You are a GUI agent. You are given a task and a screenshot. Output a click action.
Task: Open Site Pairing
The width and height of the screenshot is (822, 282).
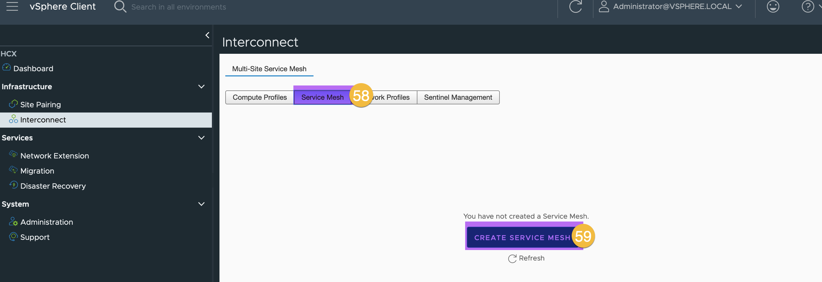point(40,105)
